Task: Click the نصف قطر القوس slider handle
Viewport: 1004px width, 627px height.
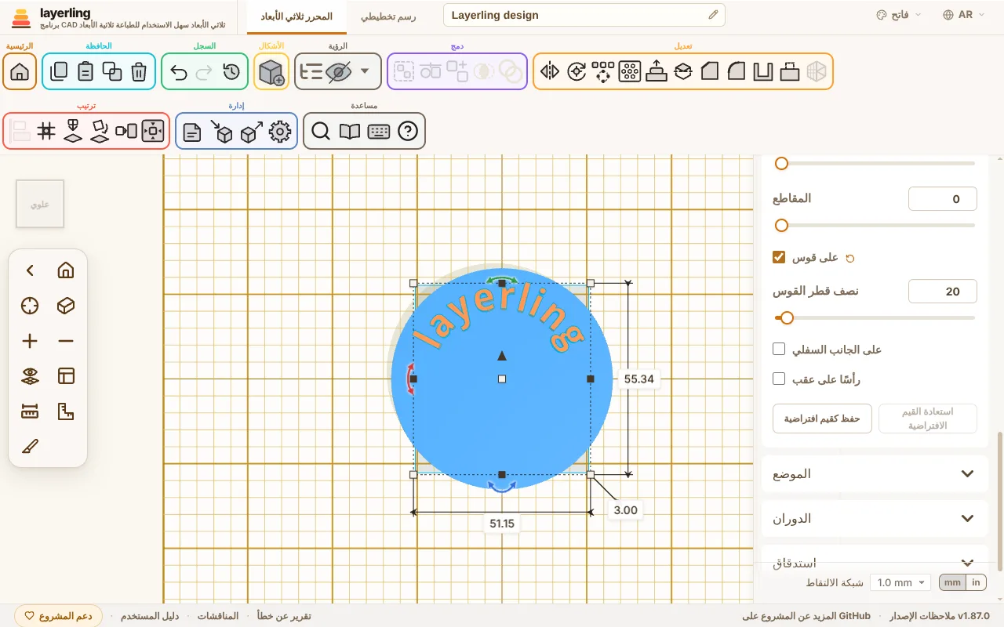Action: coord(787,318)
